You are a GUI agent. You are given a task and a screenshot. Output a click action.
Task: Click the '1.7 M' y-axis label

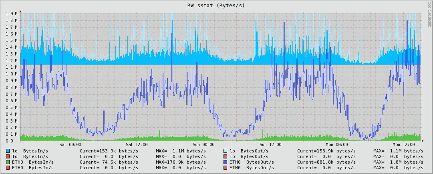[11, 27]
